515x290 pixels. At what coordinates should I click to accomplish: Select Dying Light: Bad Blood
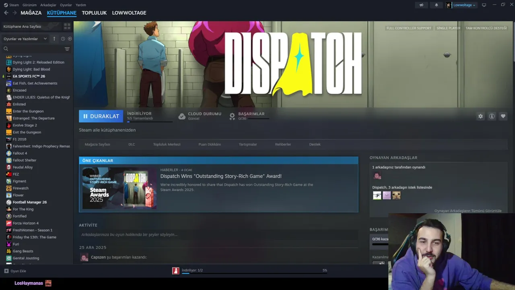coord(31,69)
